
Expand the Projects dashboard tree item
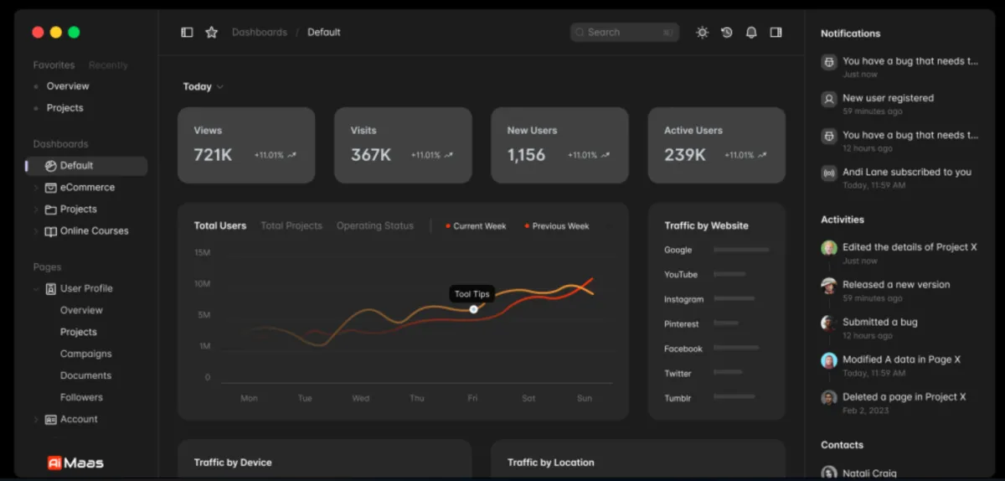click(36, 209)
